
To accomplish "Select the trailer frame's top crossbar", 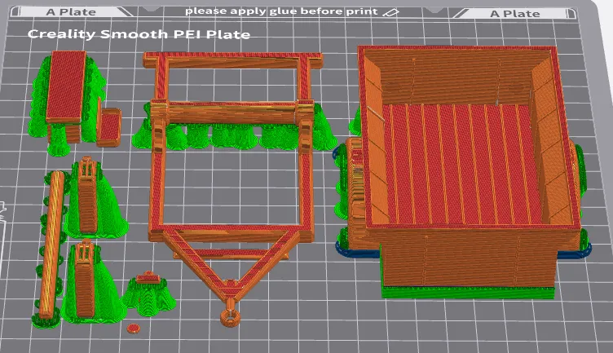I will point(228,60).
